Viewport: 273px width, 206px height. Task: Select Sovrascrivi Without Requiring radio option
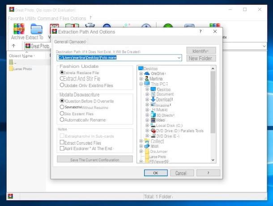(62, 107)
